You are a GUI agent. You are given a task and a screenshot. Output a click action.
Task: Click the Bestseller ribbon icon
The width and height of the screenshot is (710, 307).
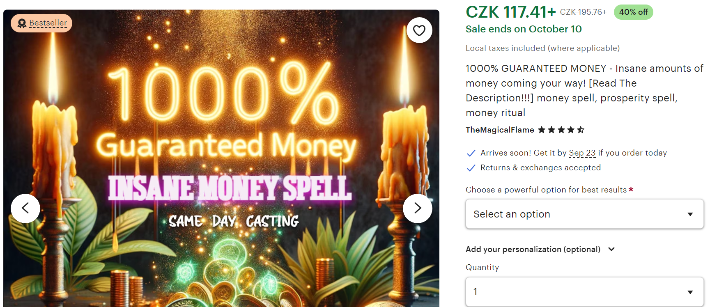pyautogui.click(x=22, y=23)
